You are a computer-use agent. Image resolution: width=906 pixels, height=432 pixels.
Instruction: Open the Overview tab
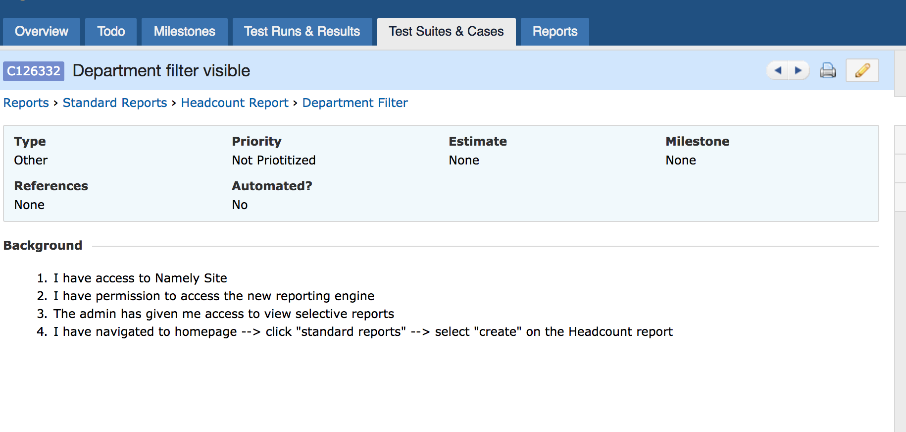(42, 32)
